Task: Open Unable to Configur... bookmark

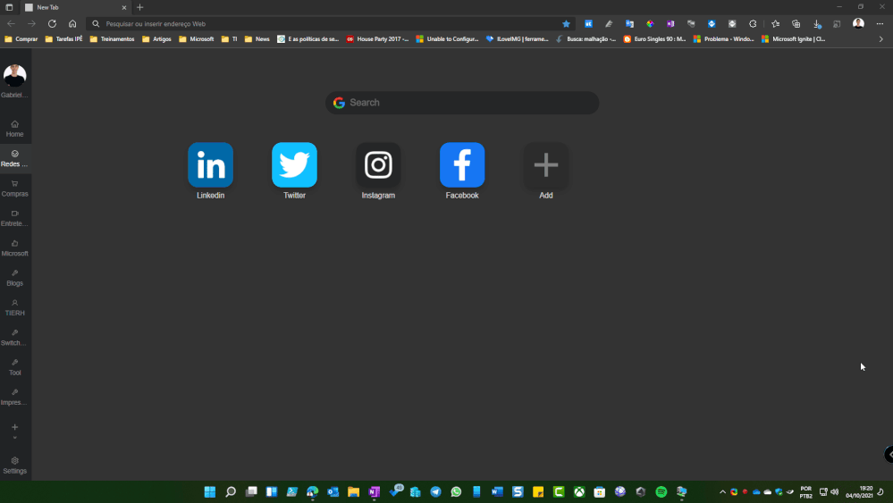Action: point(448,39)
